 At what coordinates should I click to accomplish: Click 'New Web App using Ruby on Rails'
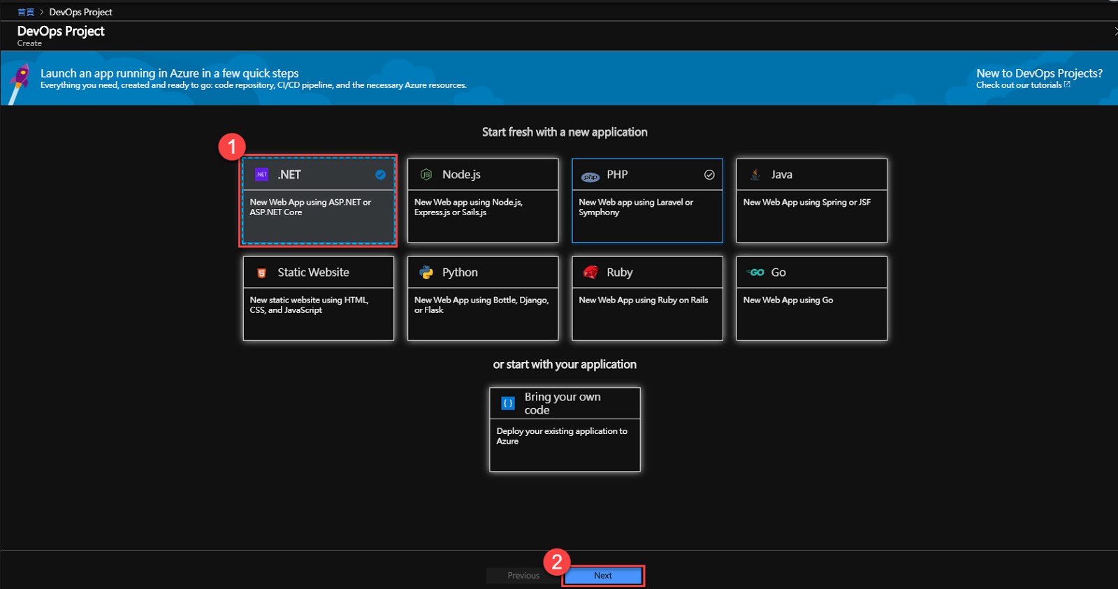click(643, 300)
